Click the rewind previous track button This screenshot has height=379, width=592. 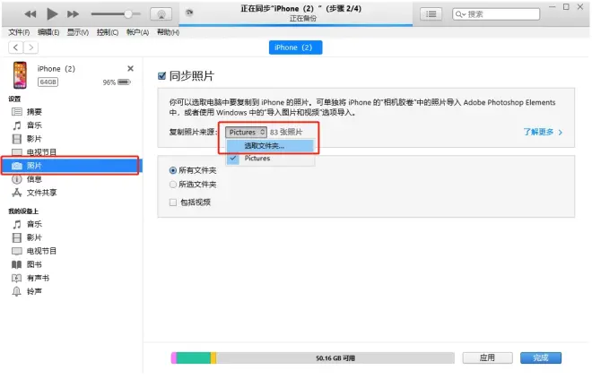30,14
